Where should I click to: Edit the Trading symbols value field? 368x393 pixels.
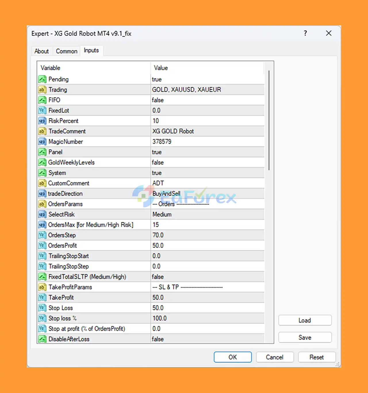(x=207, y=90)
